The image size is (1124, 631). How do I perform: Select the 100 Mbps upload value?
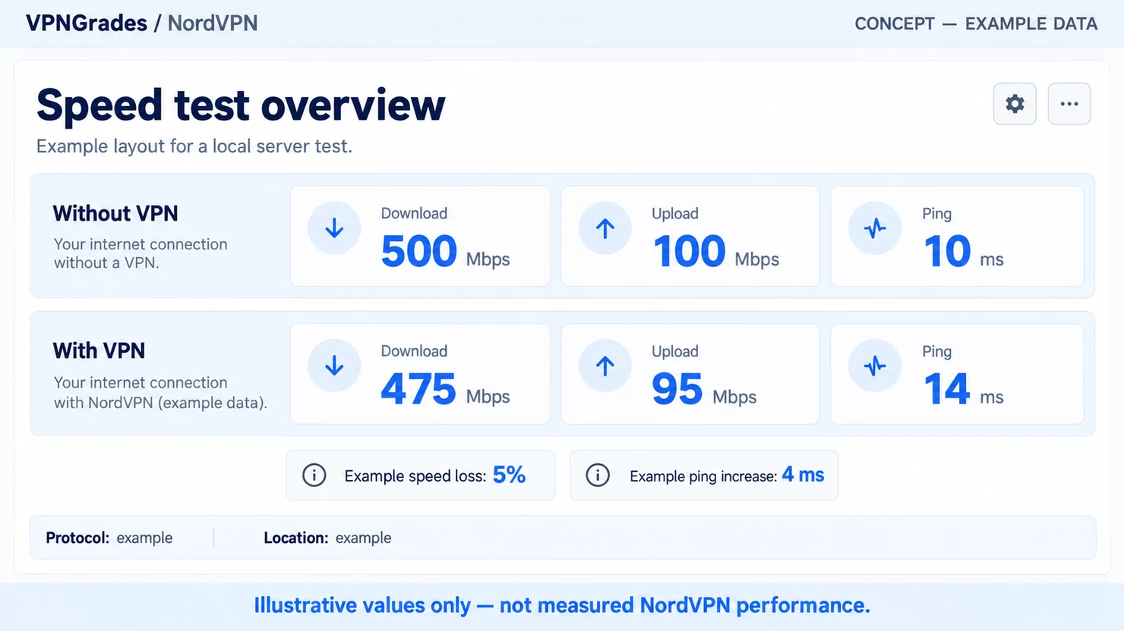715,252
